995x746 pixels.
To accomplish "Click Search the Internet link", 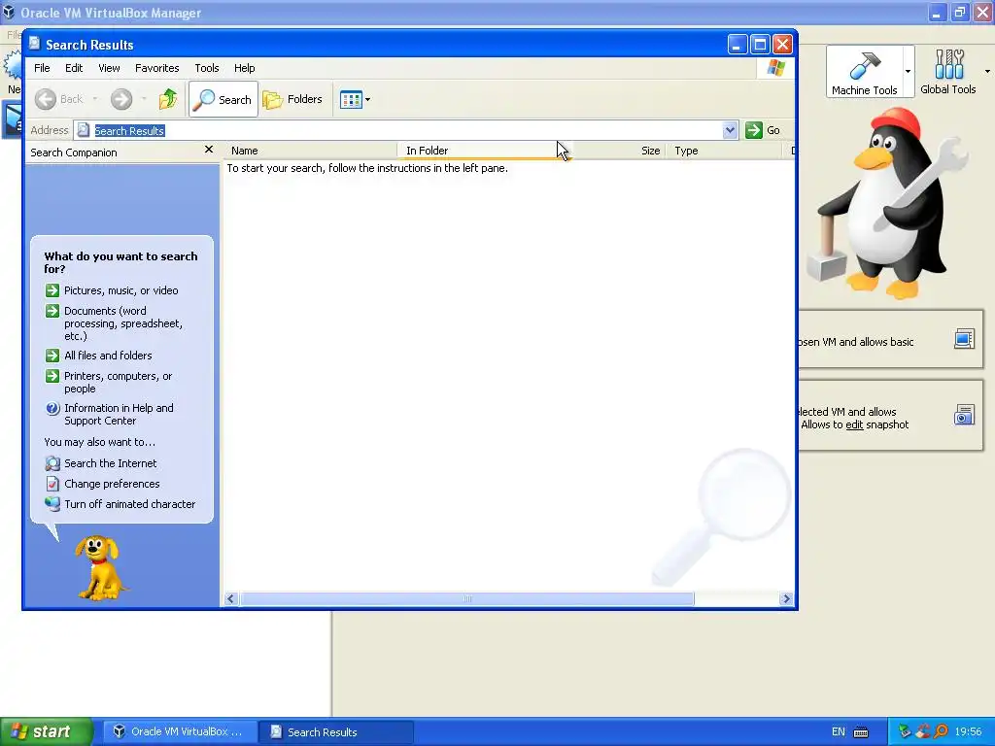I will click(x=111, y=463).
